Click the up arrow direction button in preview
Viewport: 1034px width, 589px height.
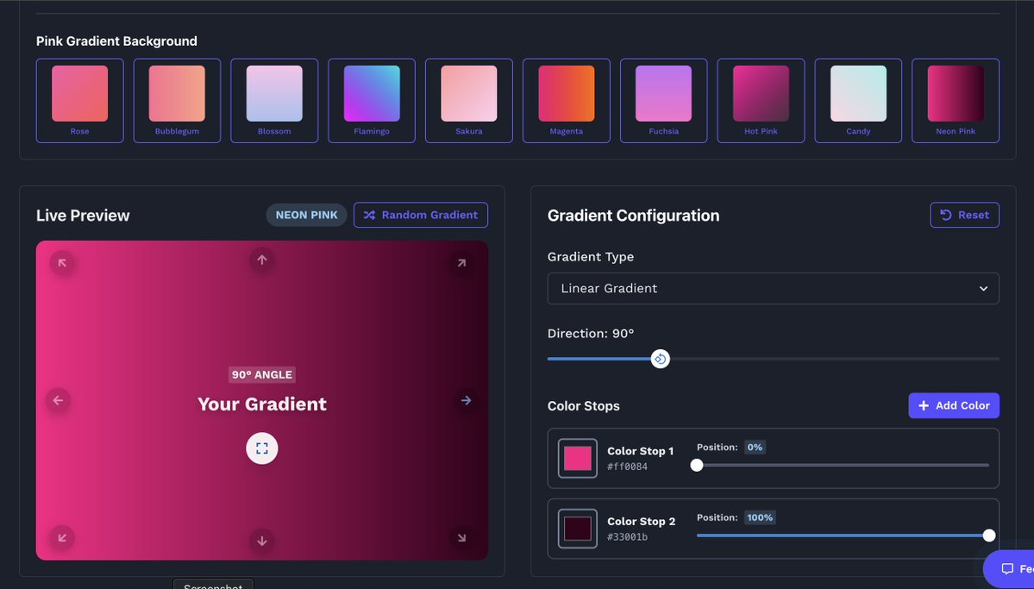coord(262,260)
